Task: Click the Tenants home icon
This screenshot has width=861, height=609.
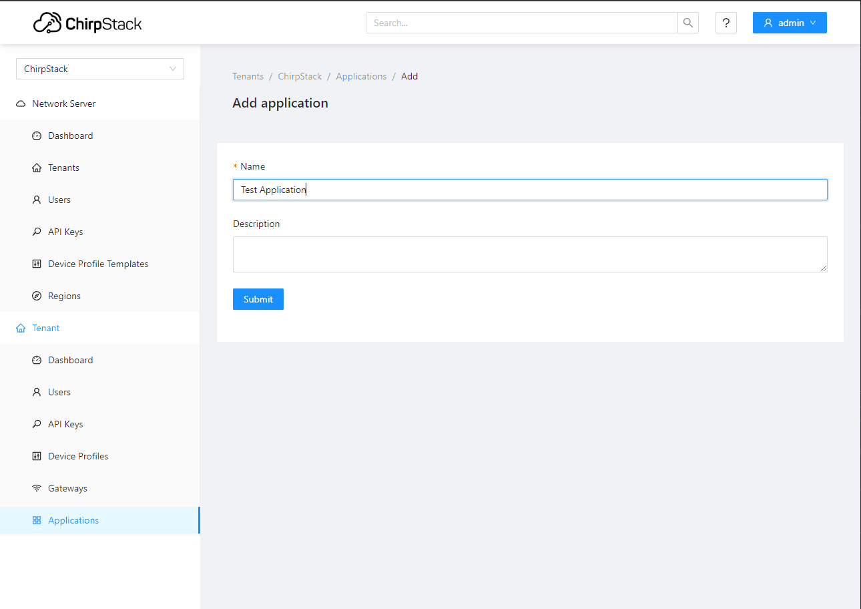Action: click(x=37, y=168)
